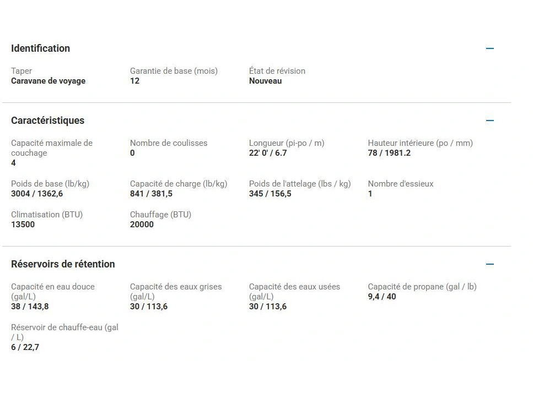The width and height of the screenshot is (533, 399).
Task: Click the 'Capacité de charge (lb/kg)' label
Action: 179,184
